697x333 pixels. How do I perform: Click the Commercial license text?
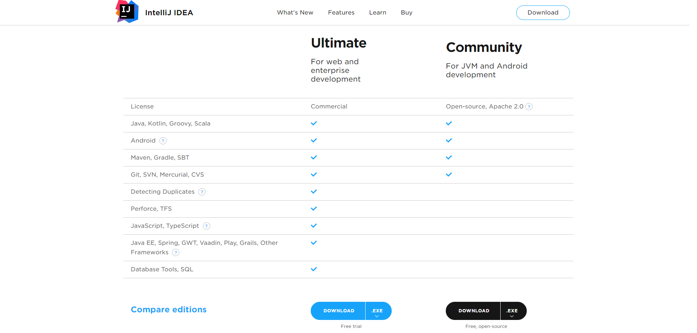[x=329, y=107]
